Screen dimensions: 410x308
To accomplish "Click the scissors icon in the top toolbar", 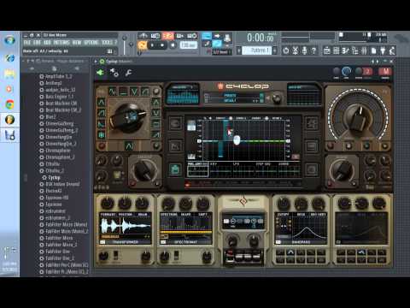I will pyautogui.click(x=296, y=50).
